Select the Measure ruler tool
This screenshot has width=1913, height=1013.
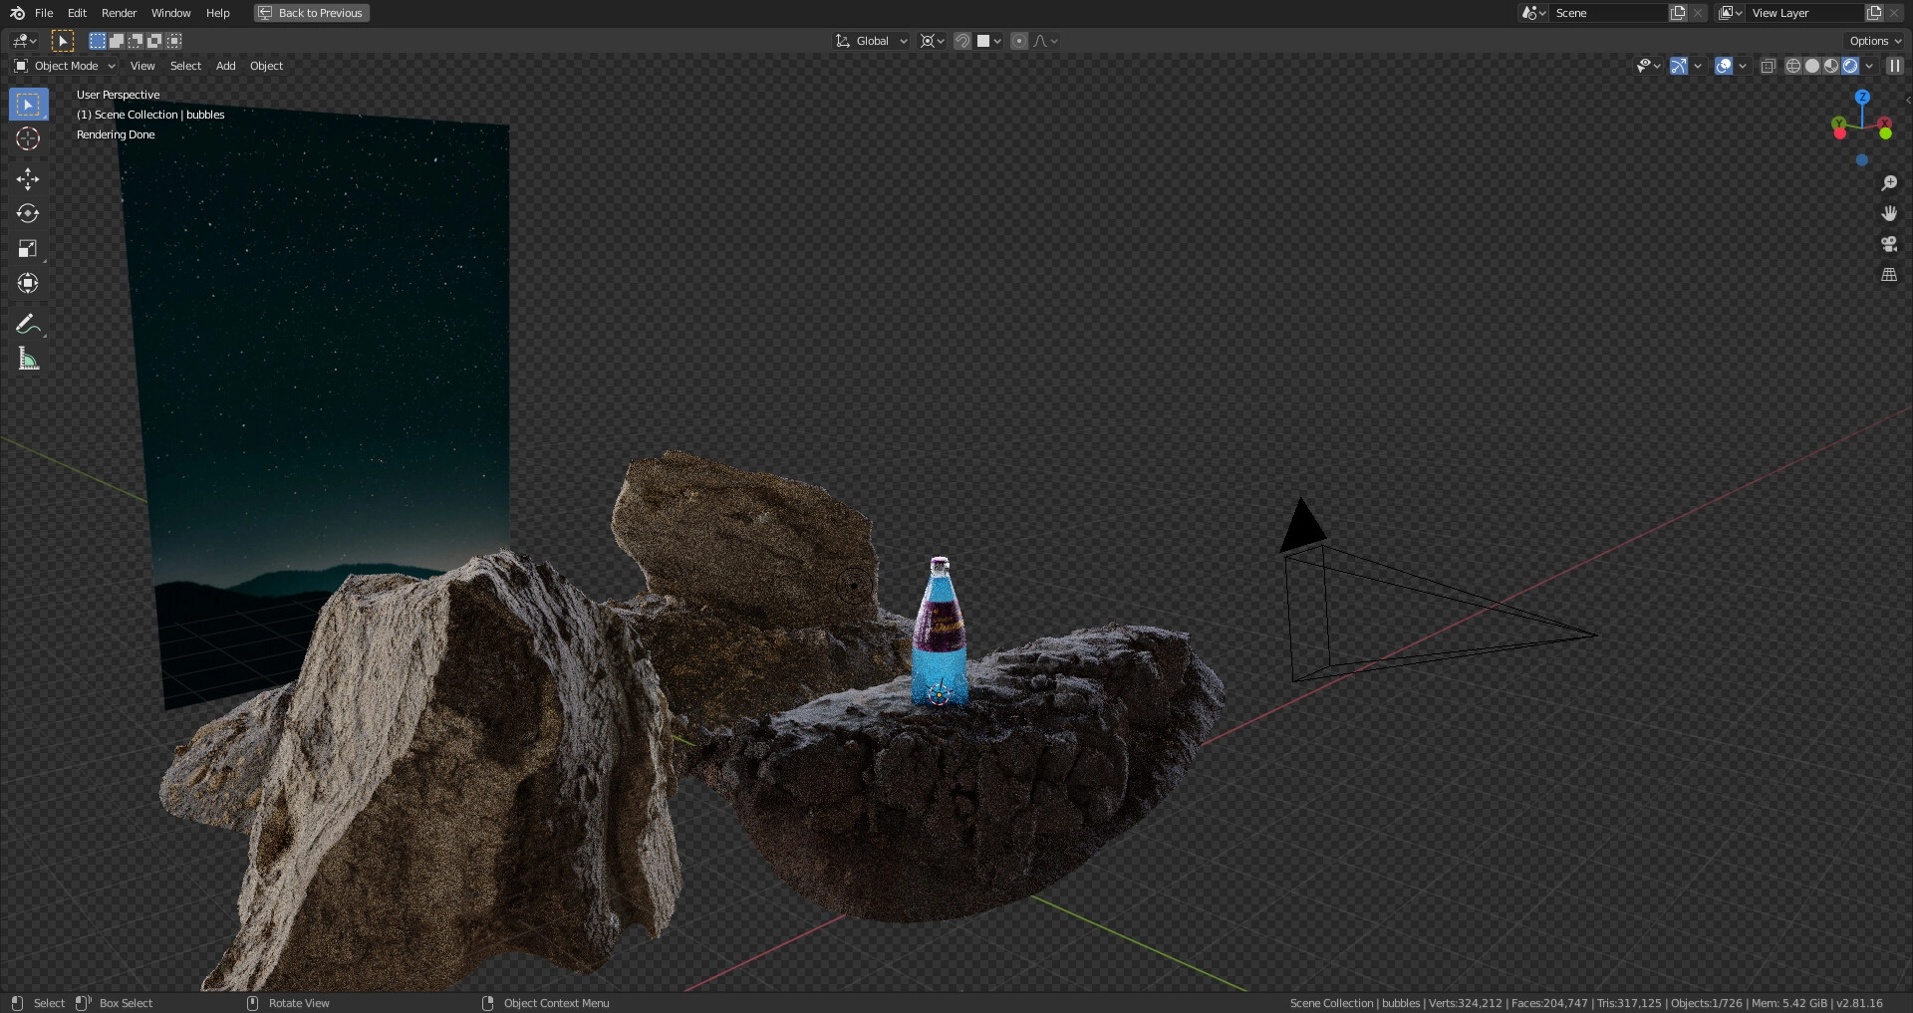(28, 360)
